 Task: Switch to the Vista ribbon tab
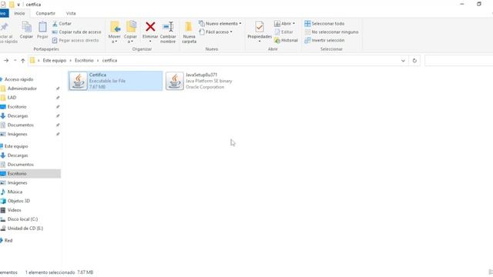click(x=71, y=14)
